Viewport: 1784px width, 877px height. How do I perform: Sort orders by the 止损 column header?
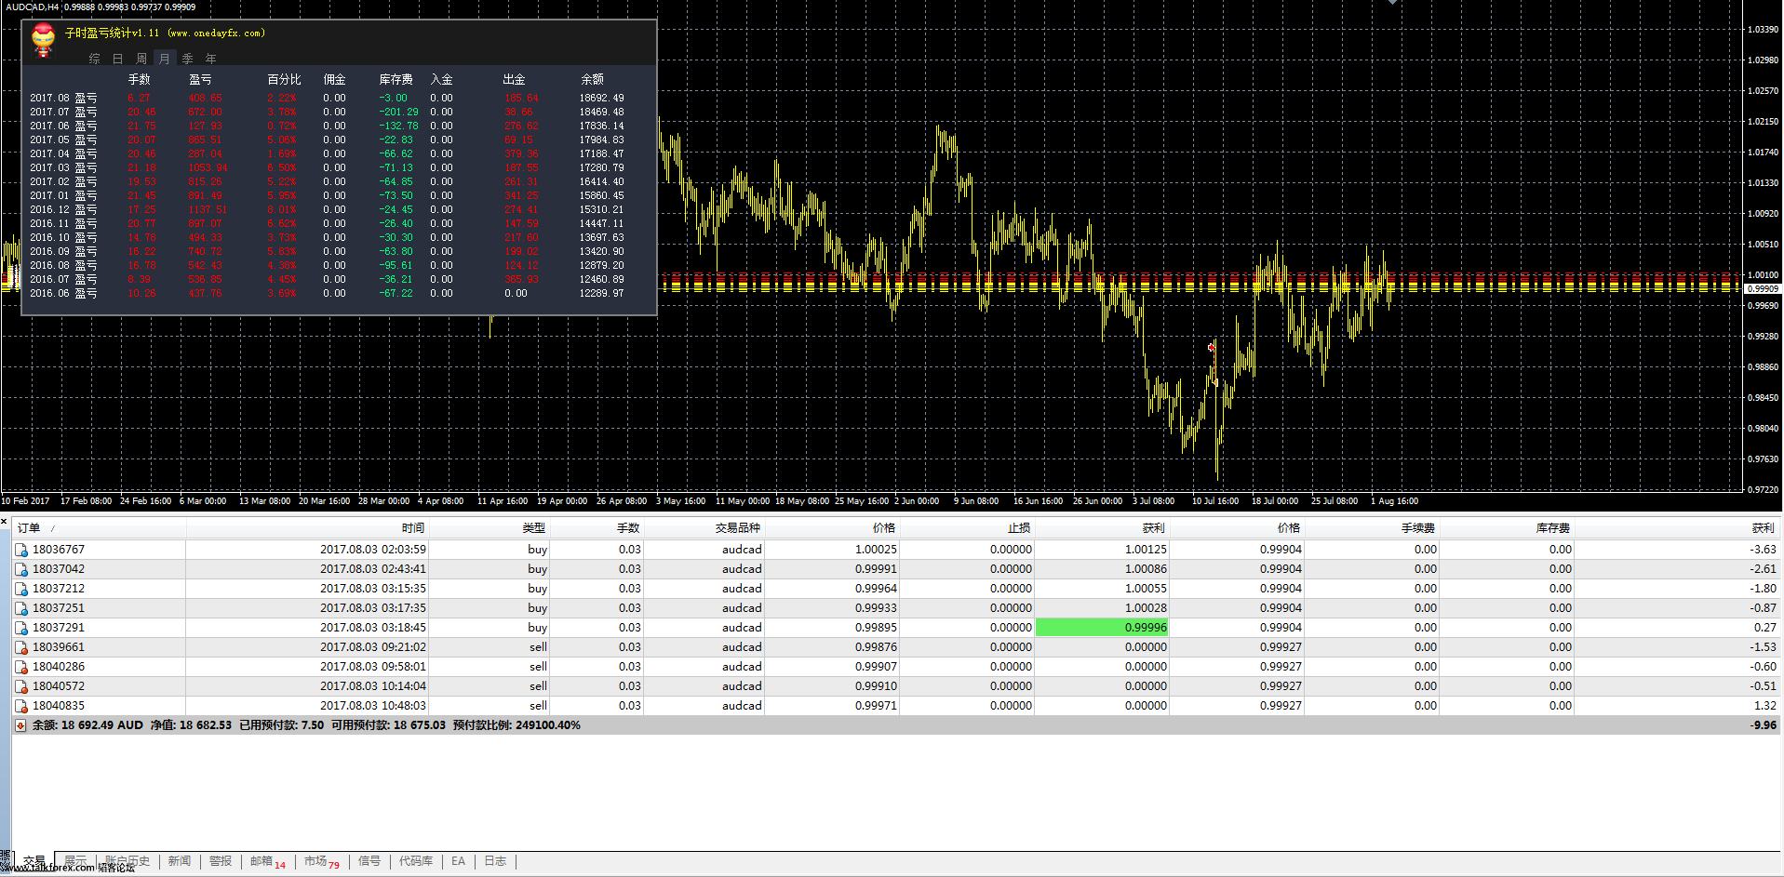pos(1019,528)
